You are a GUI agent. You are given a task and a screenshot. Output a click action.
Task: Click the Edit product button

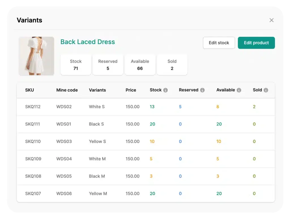click(x=256, y=43)
